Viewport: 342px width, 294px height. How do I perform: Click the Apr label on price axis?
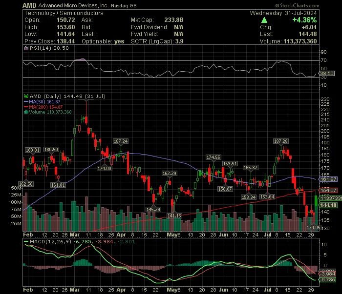tap(121, 235)
